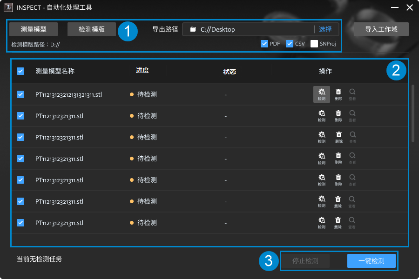The height and width of the screenshot is (279, 419).
Task: Click the 删除 trash icon in the last row
Action: coord(338,223)
